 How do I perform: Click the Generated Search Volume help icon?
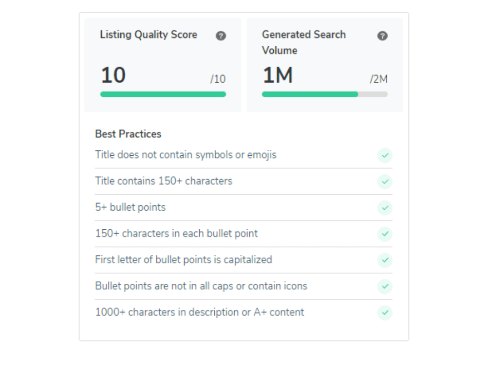pos(383,36)
